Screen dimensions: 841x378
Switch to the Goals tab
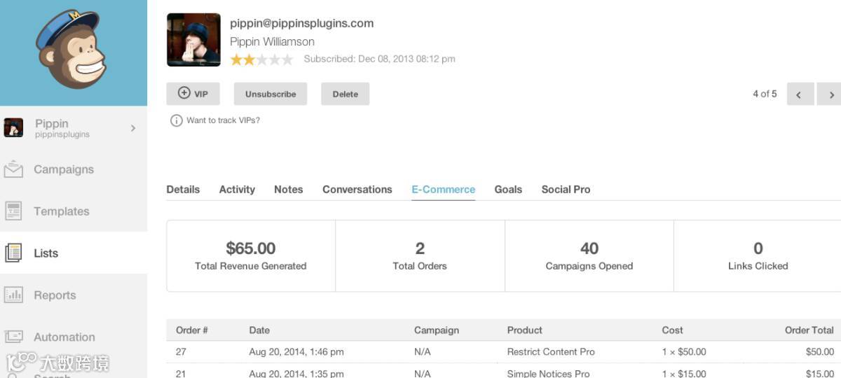[508, 190]
